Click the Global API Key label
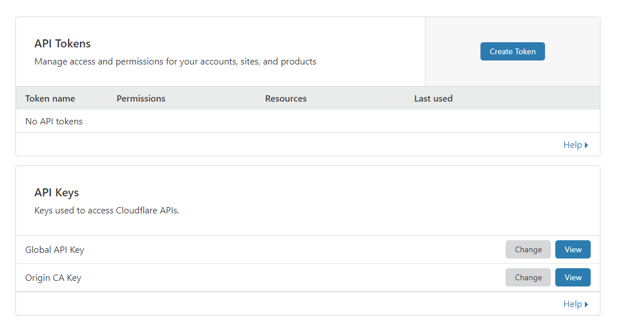The image size is (621, 331). (x=54, y=249)
